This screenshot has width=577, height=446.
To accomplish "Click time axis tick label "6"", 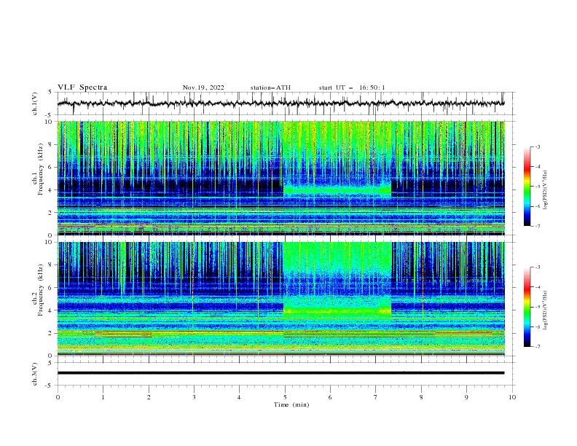I will (x=330, y=397).
